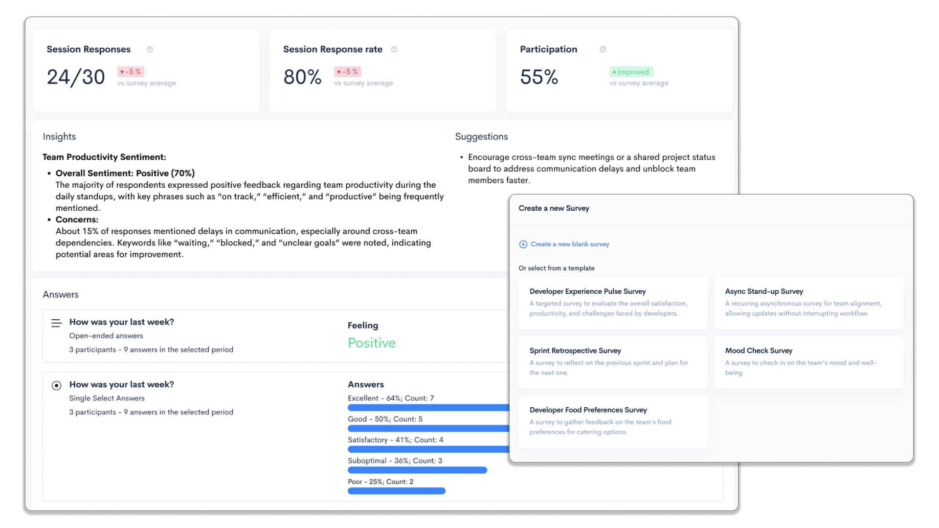Pick the Sprint Retrospective Survey template

click(x=612, y=362)
